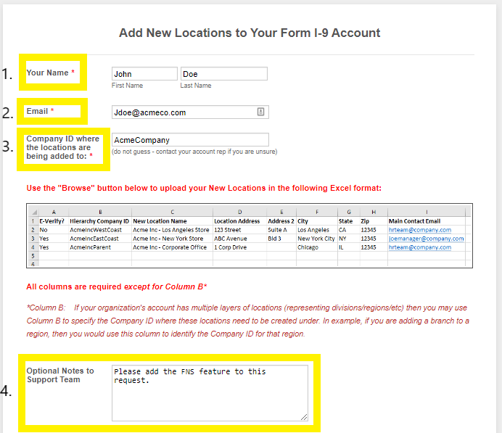Click the notes textarea resize handle
This screenshot has height=433, width=502.
[304, 417]
